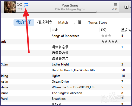The width and height of the screenshot is (132, 106).
Task: Open the 播放列表 tab
Action: (45, 22)
